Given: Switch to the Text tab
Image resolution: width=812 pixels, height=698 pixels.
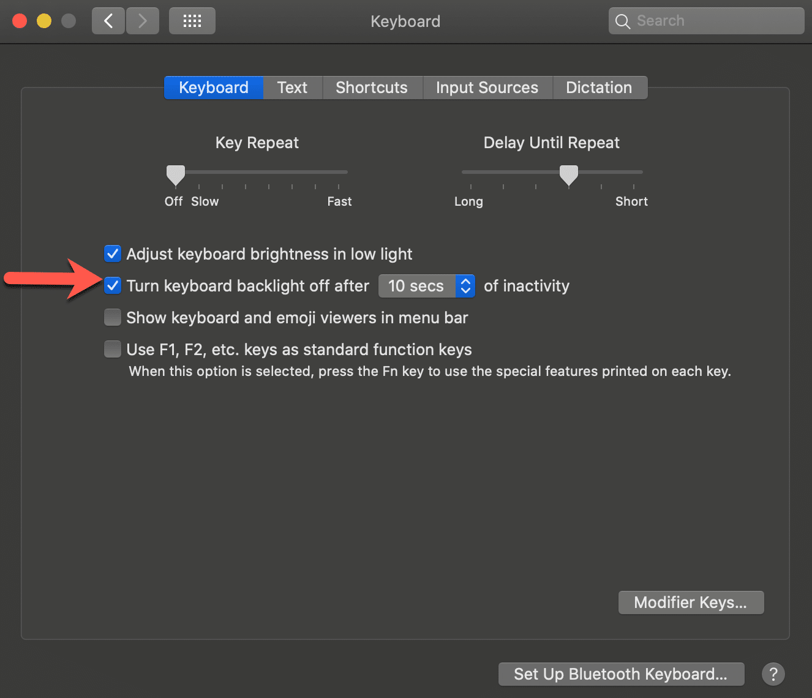Looking at the screenshot, I should [292, 88].
